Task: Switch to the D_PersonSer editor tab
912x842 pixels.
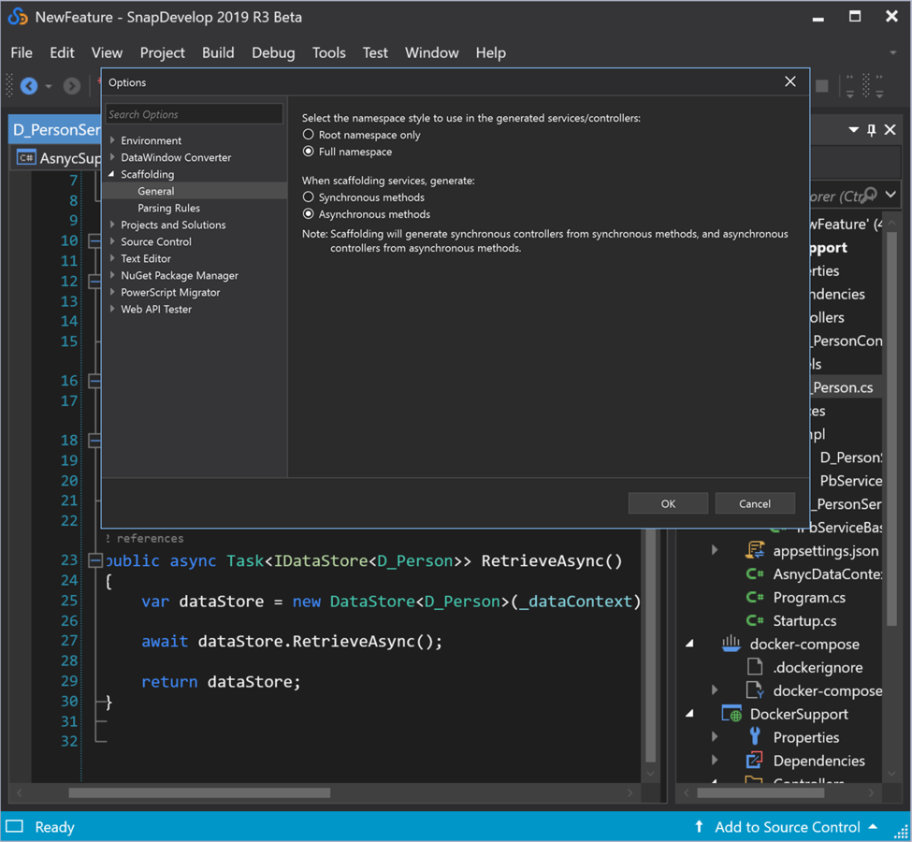Action: (56, 130)
